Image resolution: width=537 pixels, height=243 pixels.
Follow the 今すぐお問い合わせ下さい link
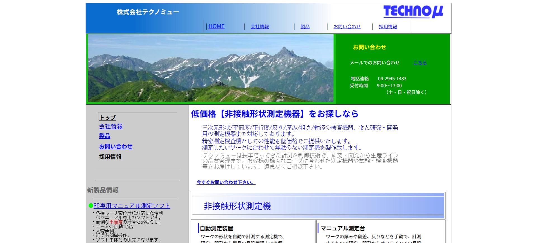pos(226,182)
